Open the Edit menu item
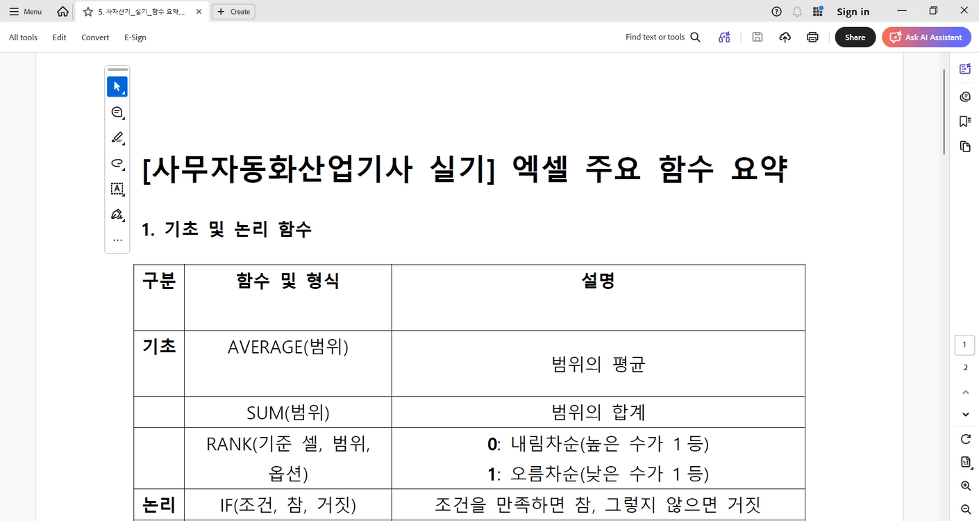979x521 pixels. (59, 38)
